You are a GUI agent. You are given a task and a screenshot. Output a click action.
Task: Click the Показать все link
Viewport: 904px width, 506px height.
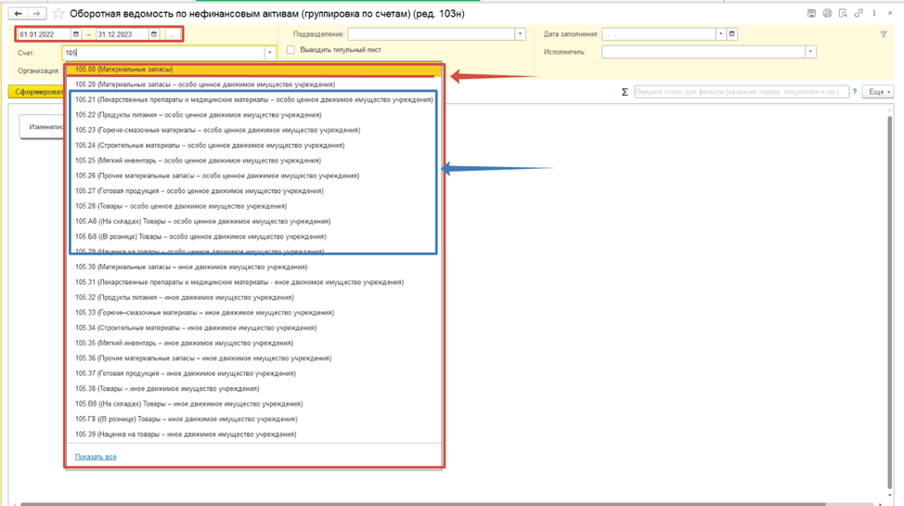[96, 457]
